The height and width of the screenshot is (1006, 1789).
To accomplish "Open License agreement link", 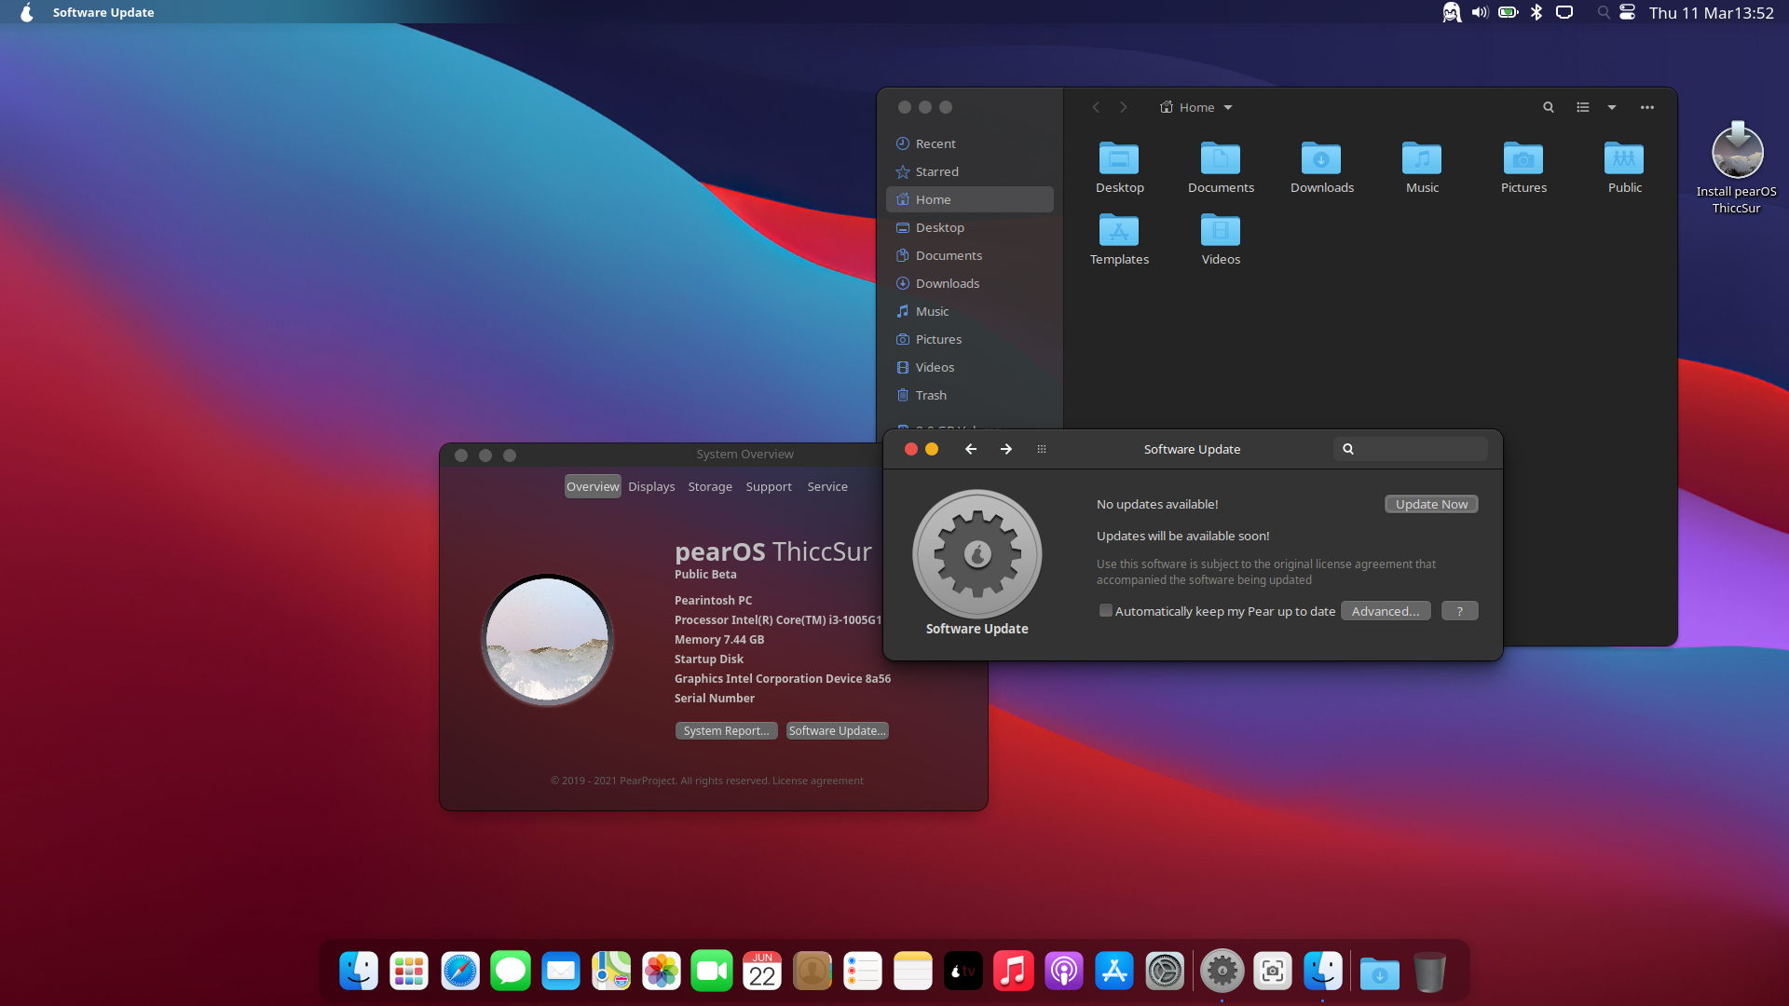I will click(x=817, y=781).
